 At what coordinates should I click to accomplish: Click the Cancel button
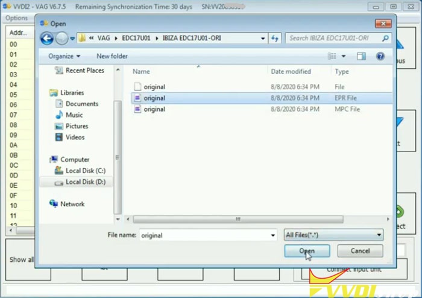coord(360,251)
